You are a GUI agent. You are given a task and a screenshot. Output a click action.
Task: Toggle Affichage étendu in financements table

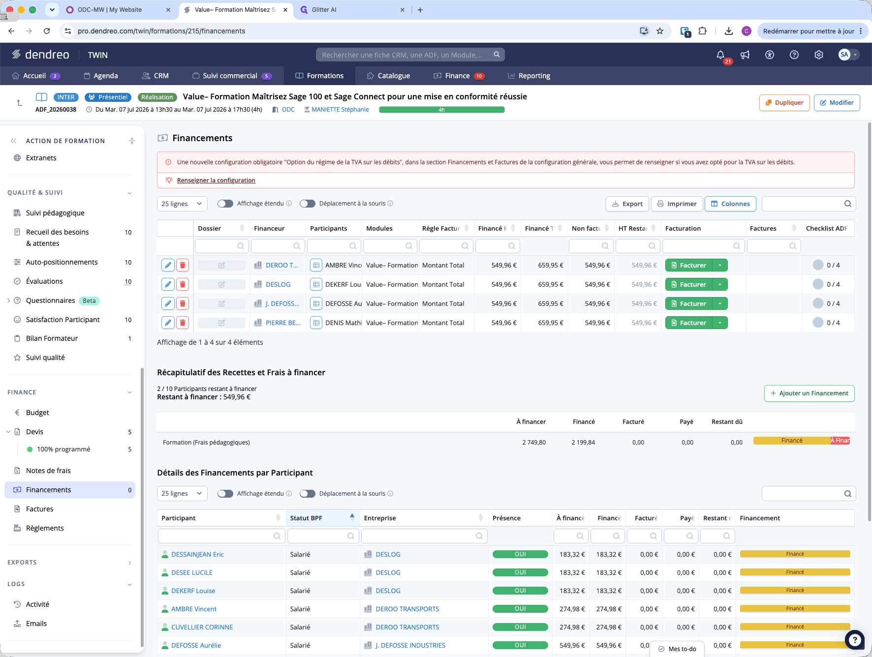[x=225, y=204]
